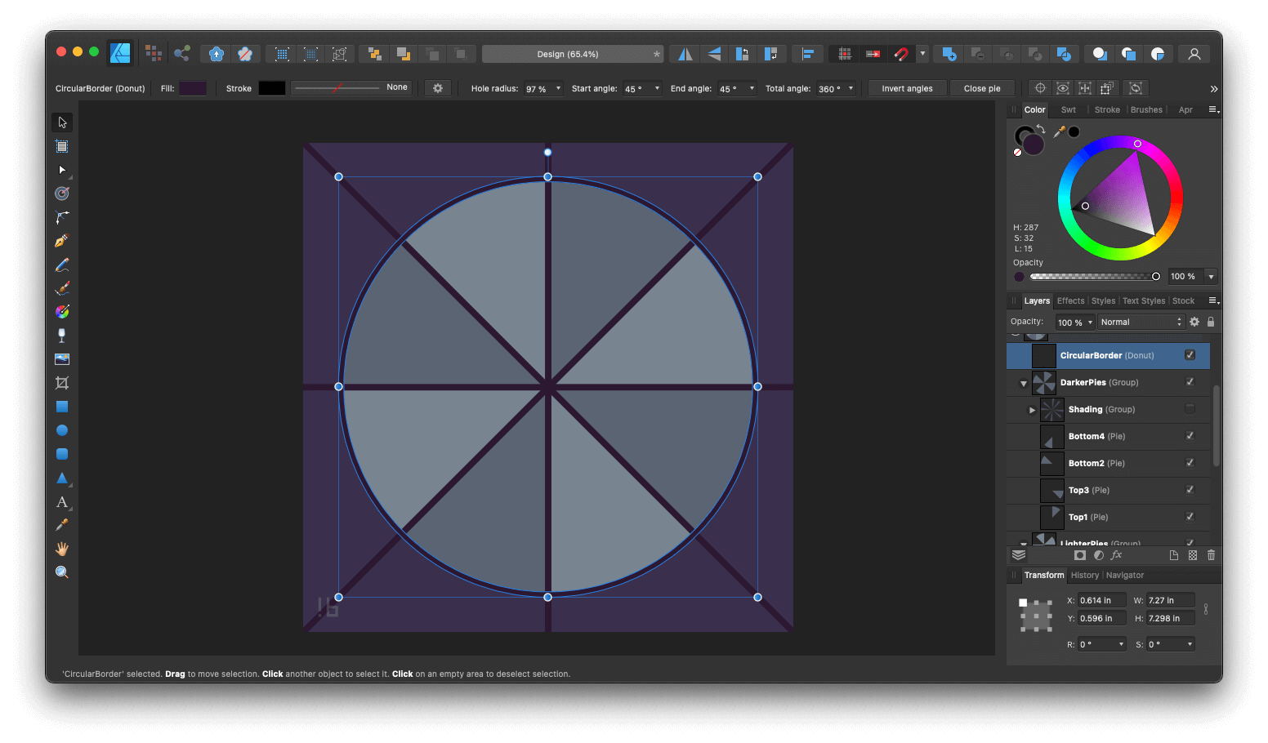Select the Crop tool
The width and height of the screenshot is (1268, 743).
tap(62, 382)
